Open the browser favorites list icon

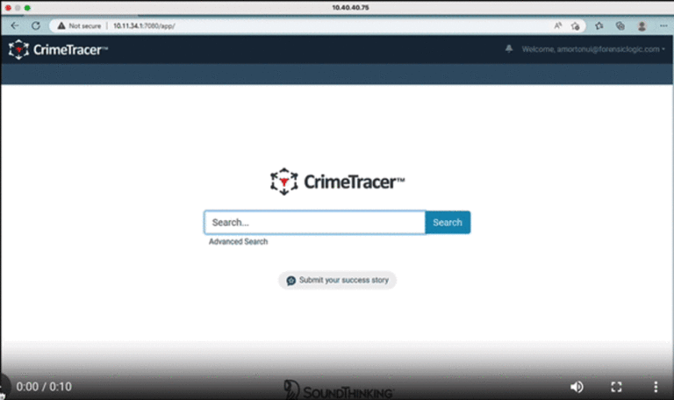(x=599, y=26)
